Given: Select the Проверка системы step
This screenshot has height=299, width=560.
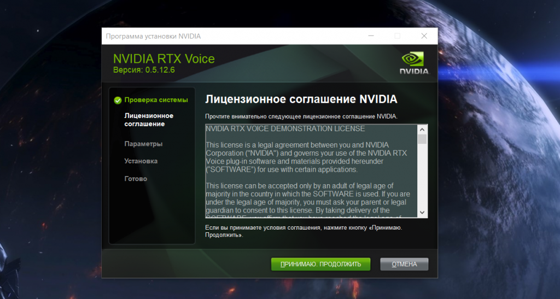Looking at the screenshot, I should tap(156, 100).
